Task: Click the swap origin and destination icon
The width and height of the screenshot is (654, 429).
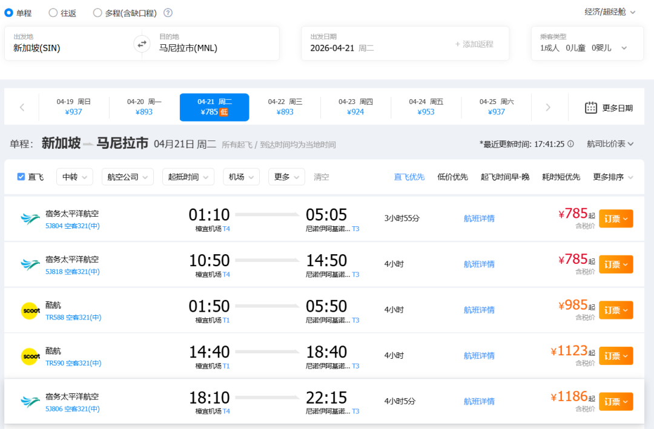Action: (142, 44)
